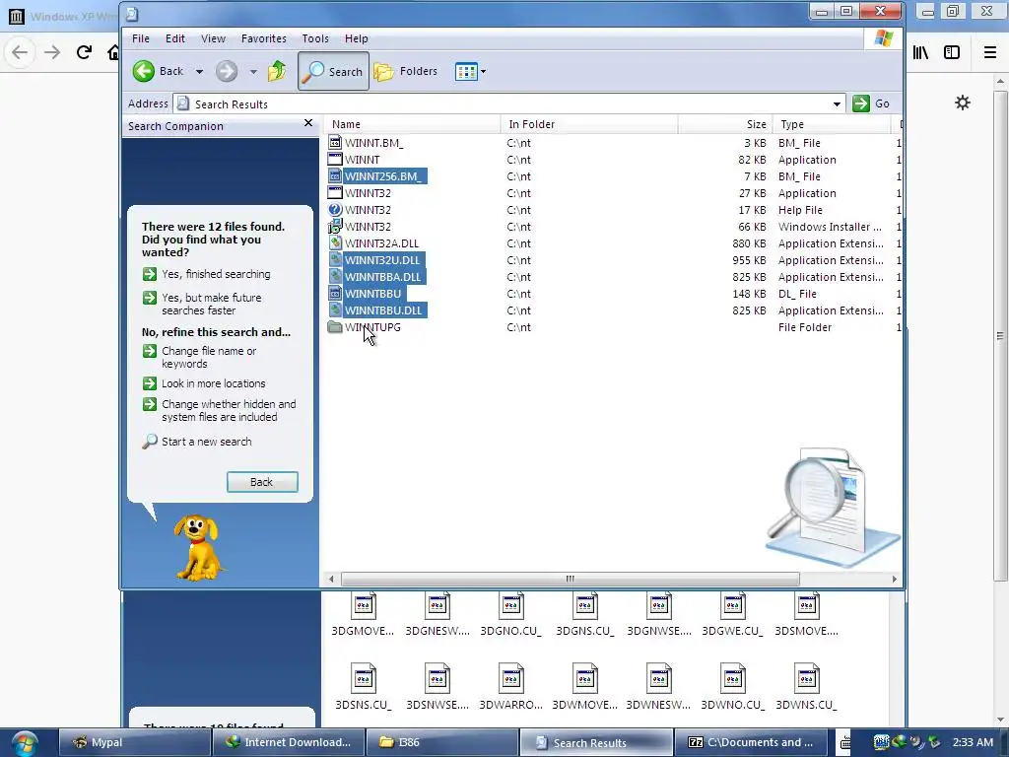Select the WINNTBBU DL_ file icon
This screenshot has width=1009, height=757.
[335, 294]
